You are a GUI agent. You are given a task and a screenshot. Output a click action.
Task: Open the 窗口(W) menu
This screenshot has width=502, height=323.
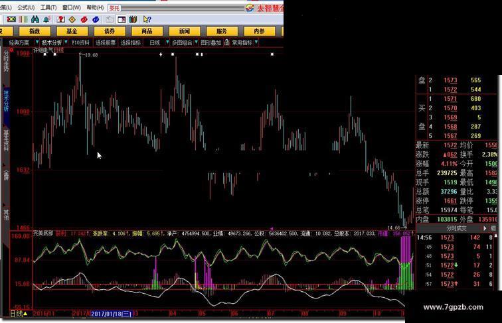(72, 7)
